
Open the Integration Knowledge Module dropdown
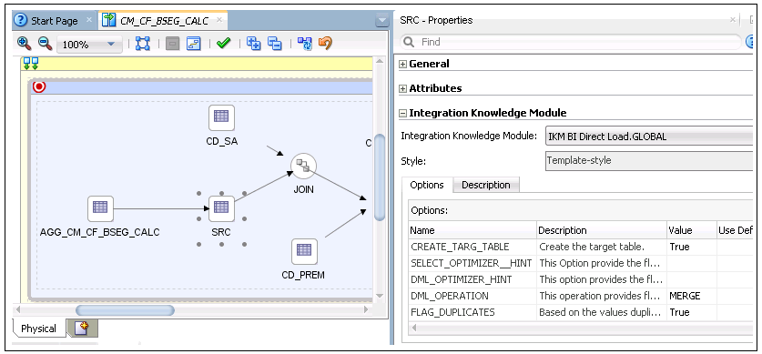649,137
